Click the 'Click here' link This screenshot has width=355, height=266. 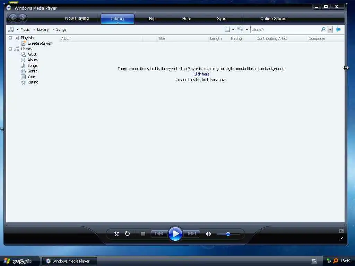click(x=201, y=74)
